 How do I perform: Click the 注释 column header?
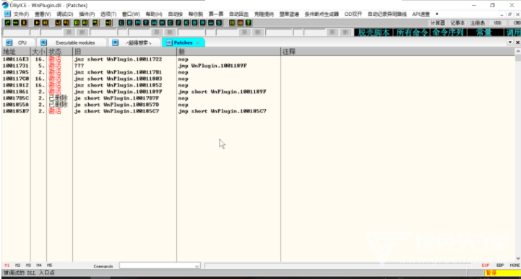[397, 52]
